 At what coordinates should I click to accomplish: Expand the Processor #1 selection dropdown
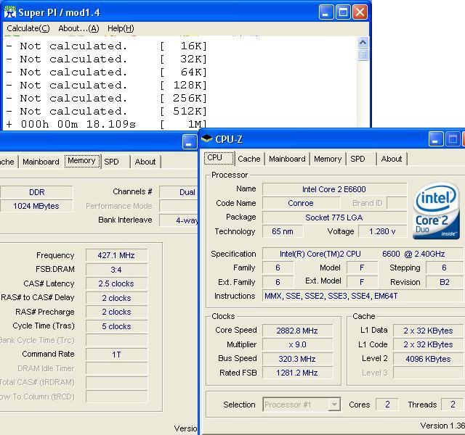(x=334, y=405)
